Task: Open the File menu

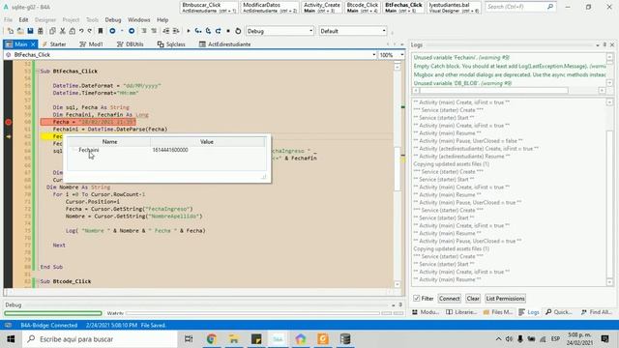Action: (x=8, y=19)
